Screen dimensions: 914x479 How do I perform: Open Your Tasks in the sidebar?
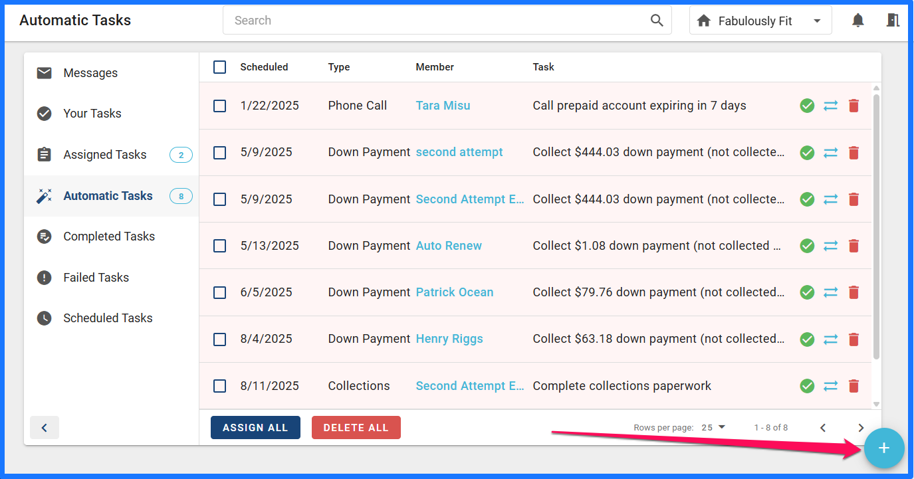(111, 114)
